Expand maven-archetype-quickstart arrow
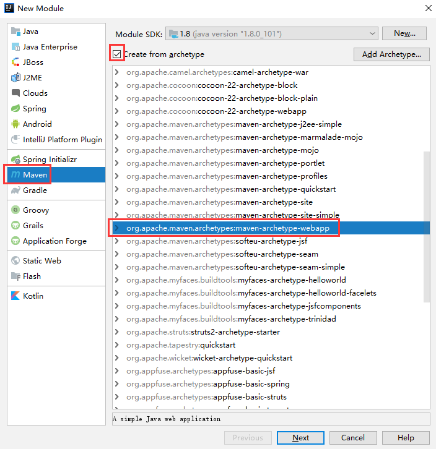436x449 pixels. (x=117, y=189)
